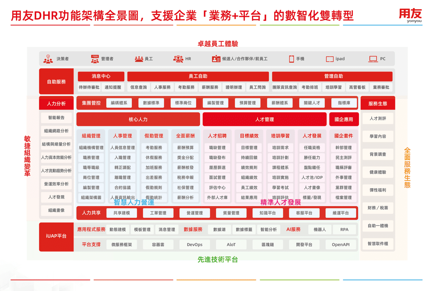The height and width of the screenshot is (291, 437).
Task: Click the 機器人 box
Action: coord(320,230)
